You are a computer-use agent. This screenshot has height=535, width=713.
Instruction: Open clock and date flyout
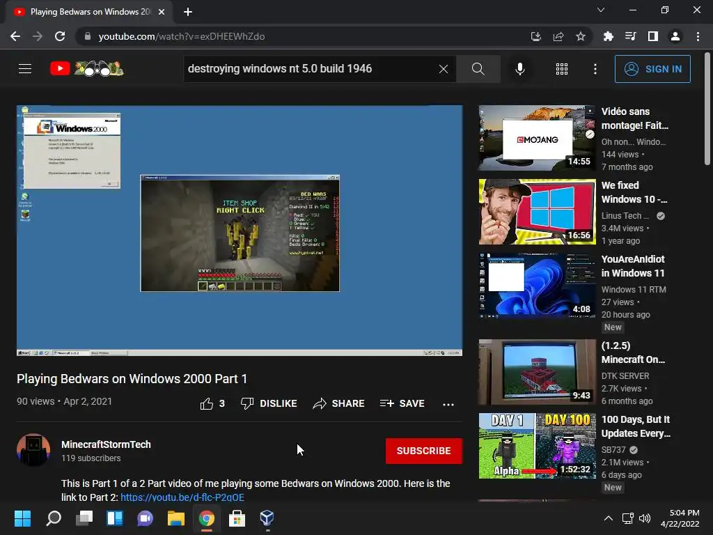pos(680,518)
